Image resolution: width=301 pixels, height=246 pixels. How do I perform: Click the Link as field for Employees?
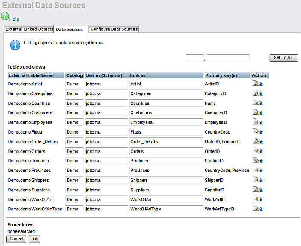point(166,122)
